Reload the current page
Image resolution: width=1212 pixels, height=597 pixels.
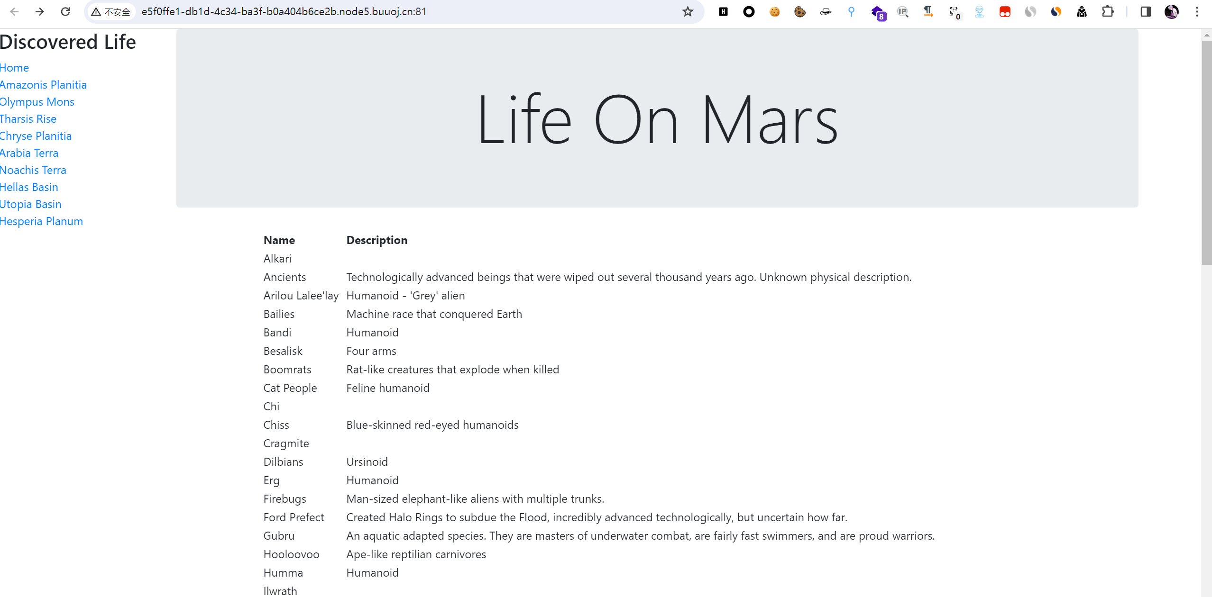tap(65, 11)
